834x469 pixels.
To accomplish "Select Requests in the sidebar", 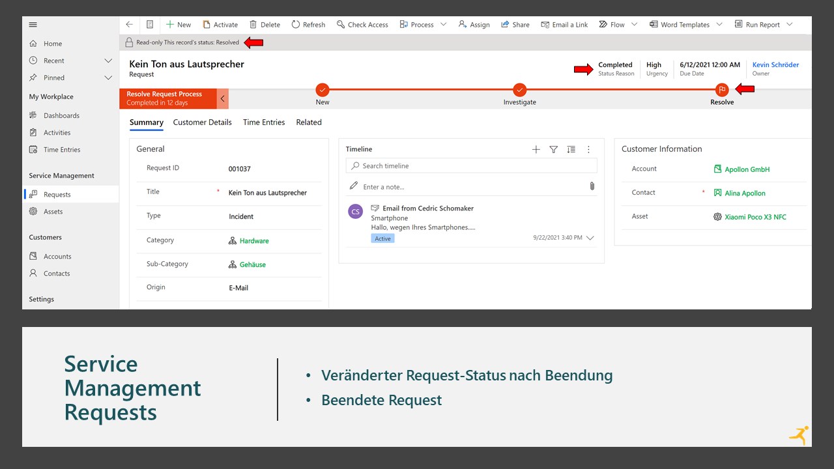I will click(71, 194).
